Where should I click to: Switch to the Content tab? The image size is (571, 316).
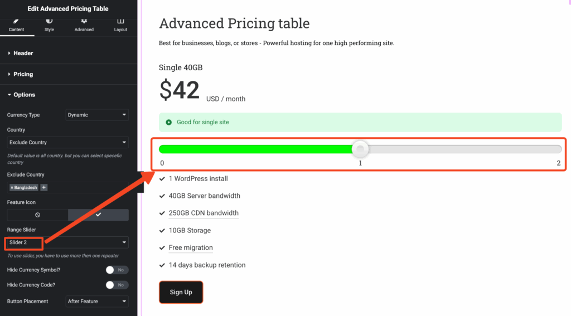click(x=17, y=25)
